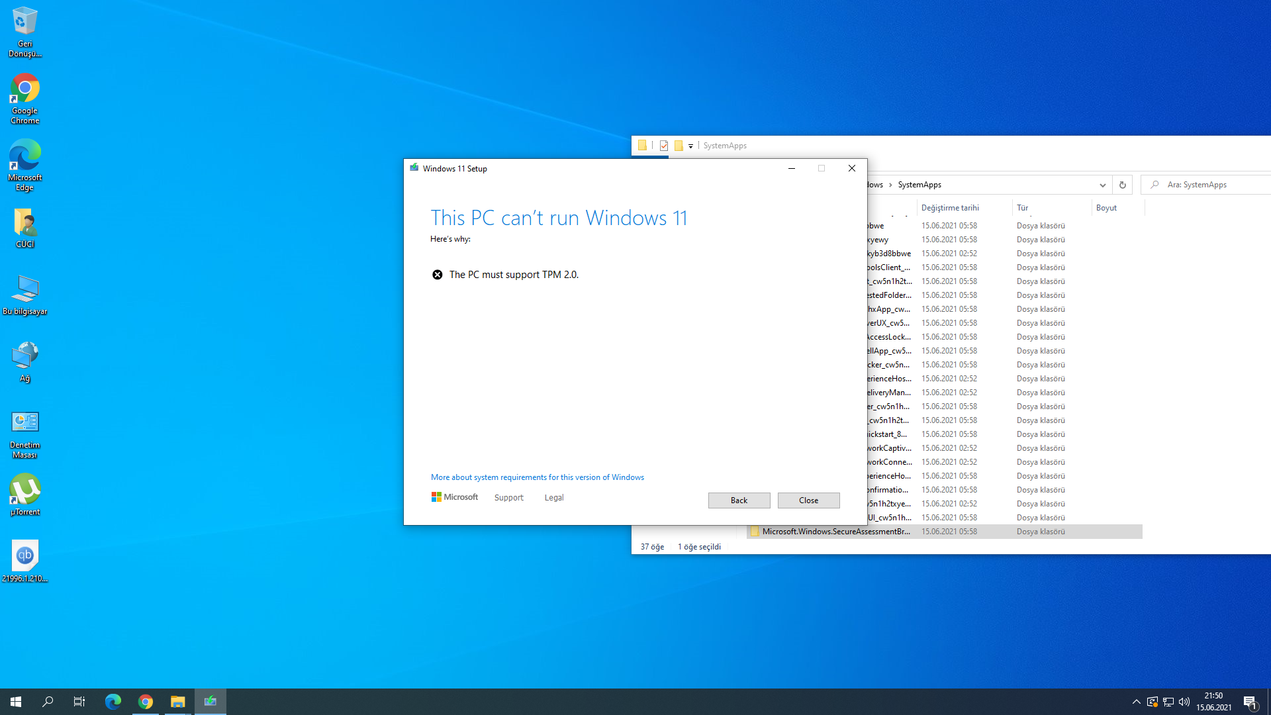1271x715 pixels.
Task: Open the Explorer quick access toolbar dropdown
Action: [690, 146]
